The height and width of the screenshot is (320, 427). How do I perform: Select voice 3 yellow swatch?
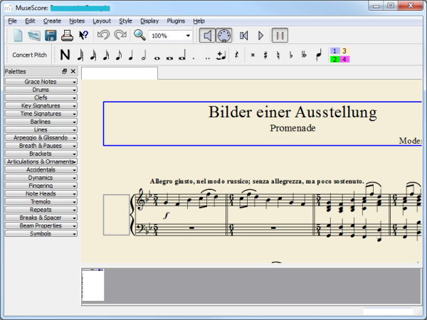(x=344, y=51)
